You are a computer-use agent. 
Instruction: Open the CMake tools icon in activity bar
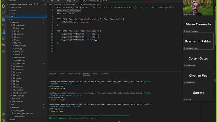pyautogui.click(x=3, y=51)
